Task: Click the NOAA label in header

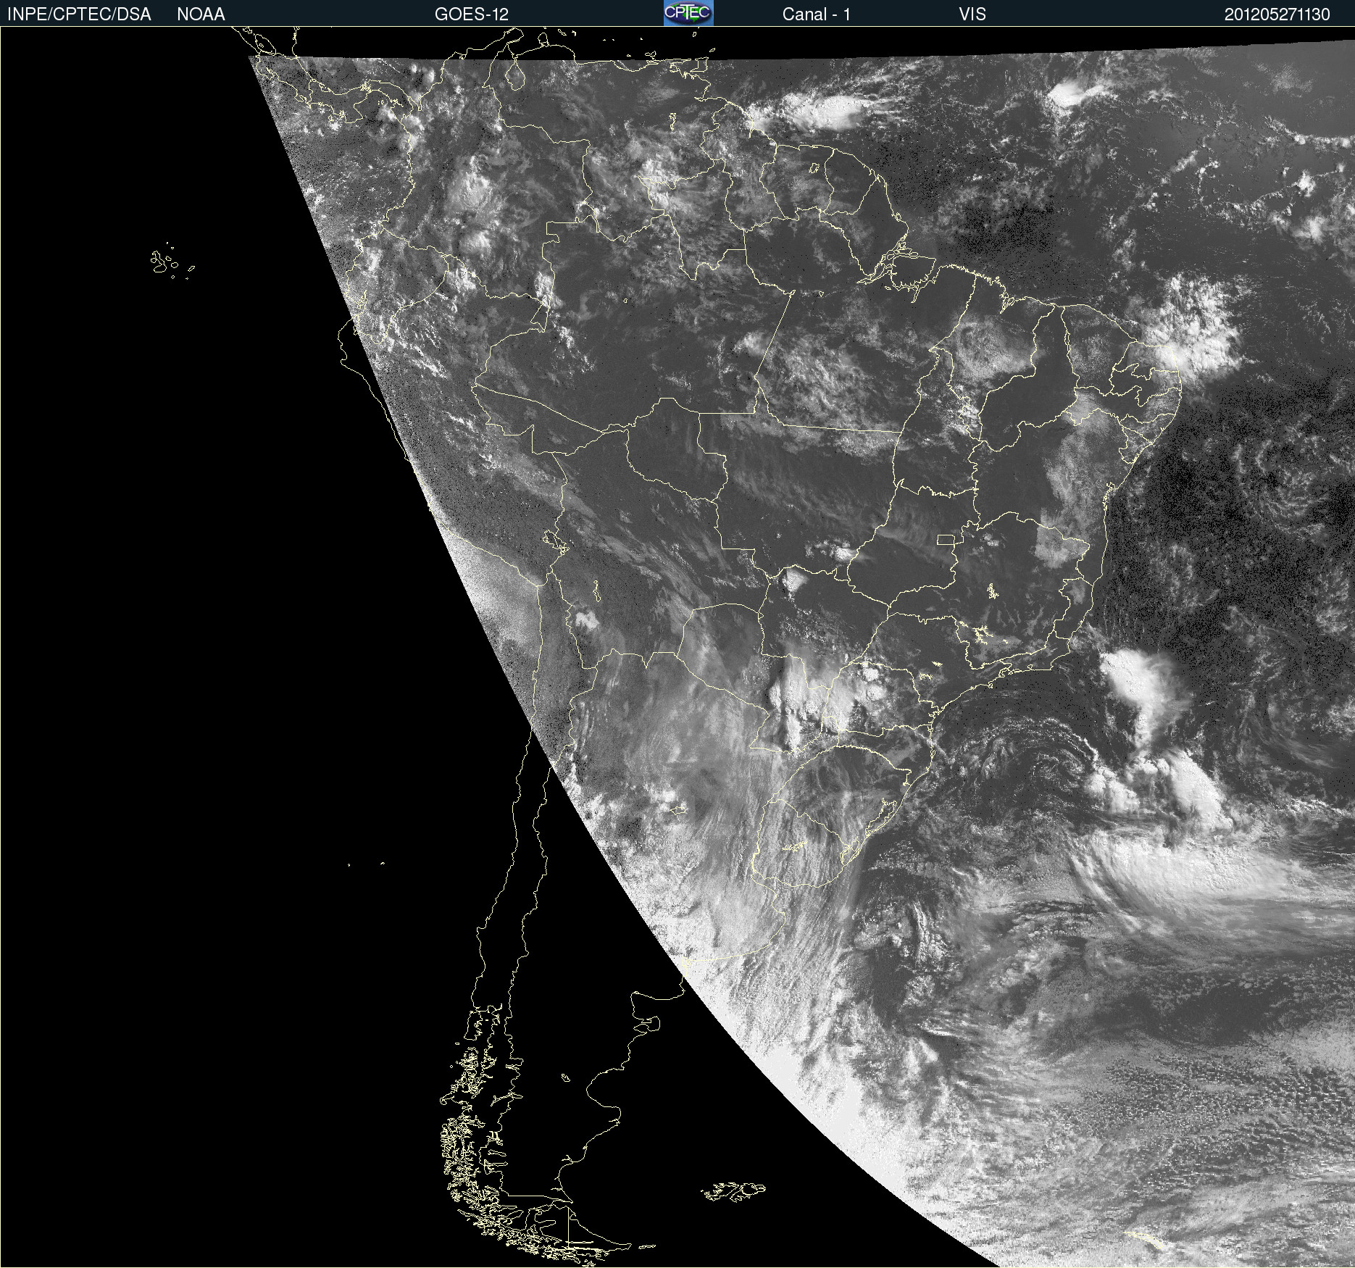Action: coord(201,14)
